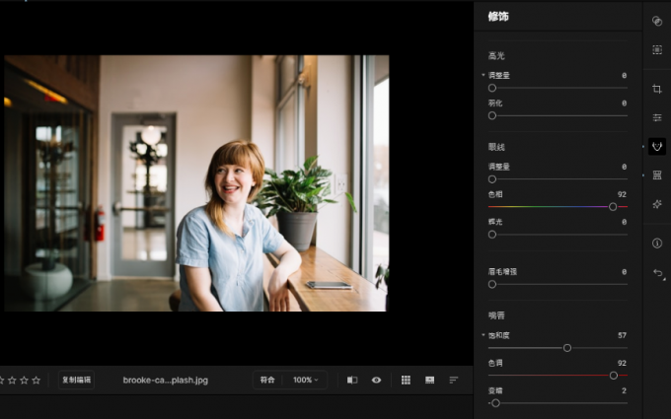Switch to grid view icon

click(406, 380)
